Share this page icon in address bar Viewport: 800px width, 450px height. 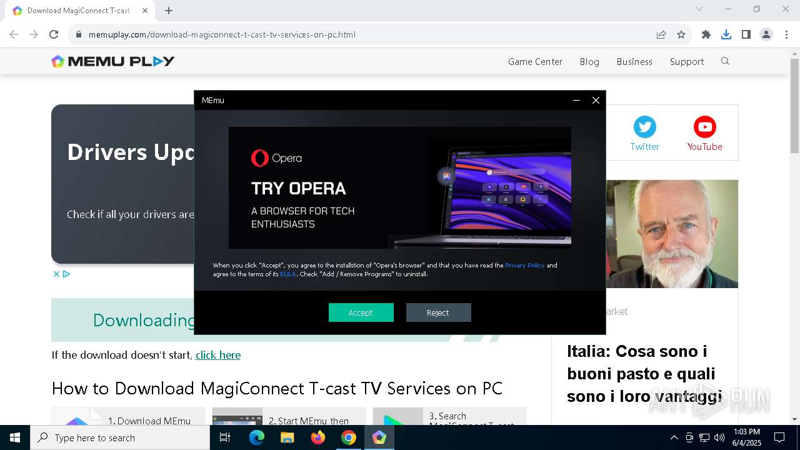tap(661, 34)
